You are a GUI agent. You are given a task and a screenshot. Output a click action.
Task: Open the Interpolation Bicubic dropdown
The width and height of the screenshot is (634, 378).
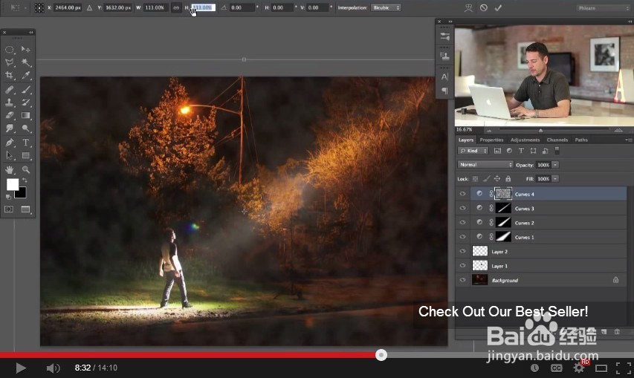pos(386,7)
